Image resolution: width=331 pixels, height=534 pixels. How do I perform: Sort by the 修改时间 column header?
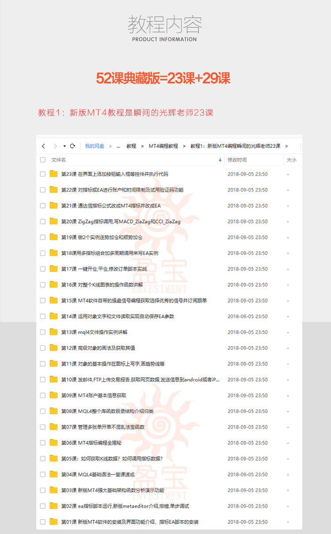tap(237, 160)
